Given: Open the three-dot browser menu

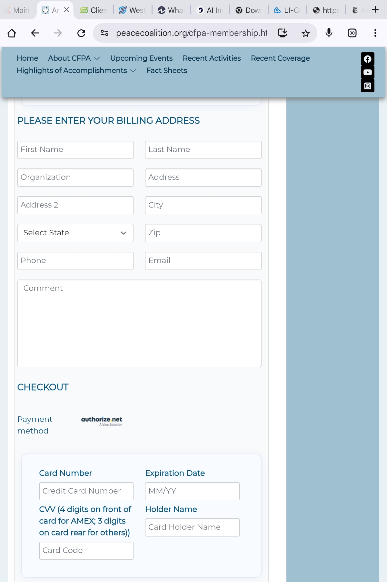Looking at the screenshot, I should click(x=375, y=33).
